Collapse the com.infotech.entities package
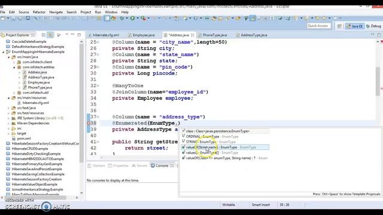Screen dimensions: 383x215 tap(14, 67)
